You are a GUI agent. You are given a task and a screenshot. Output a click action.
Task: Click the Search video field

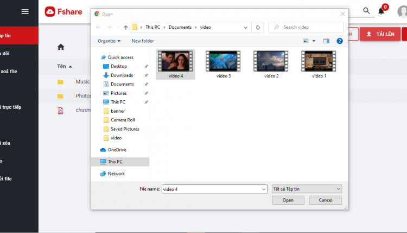(306, 27)
